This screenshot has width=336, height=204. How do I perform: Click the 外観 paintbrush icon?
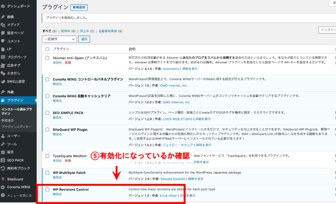[3, 92]
